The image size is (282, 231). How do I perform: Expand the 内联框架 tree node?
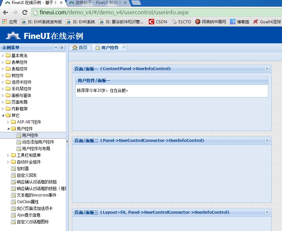[x=3, y=109]
